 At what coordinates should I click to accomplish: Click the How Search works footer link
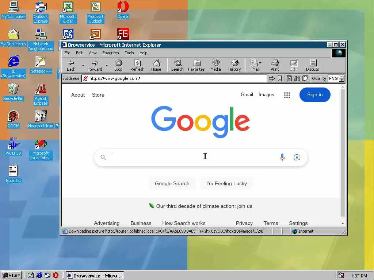pos(184,223)
